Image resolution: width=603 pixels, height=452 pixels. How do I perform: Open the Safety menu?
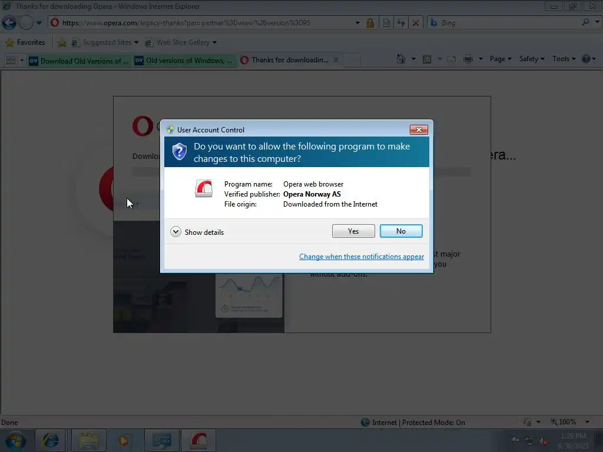click(532, 59)
